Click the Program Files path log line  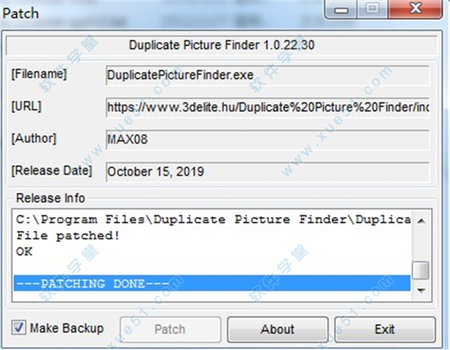point(211,220)
